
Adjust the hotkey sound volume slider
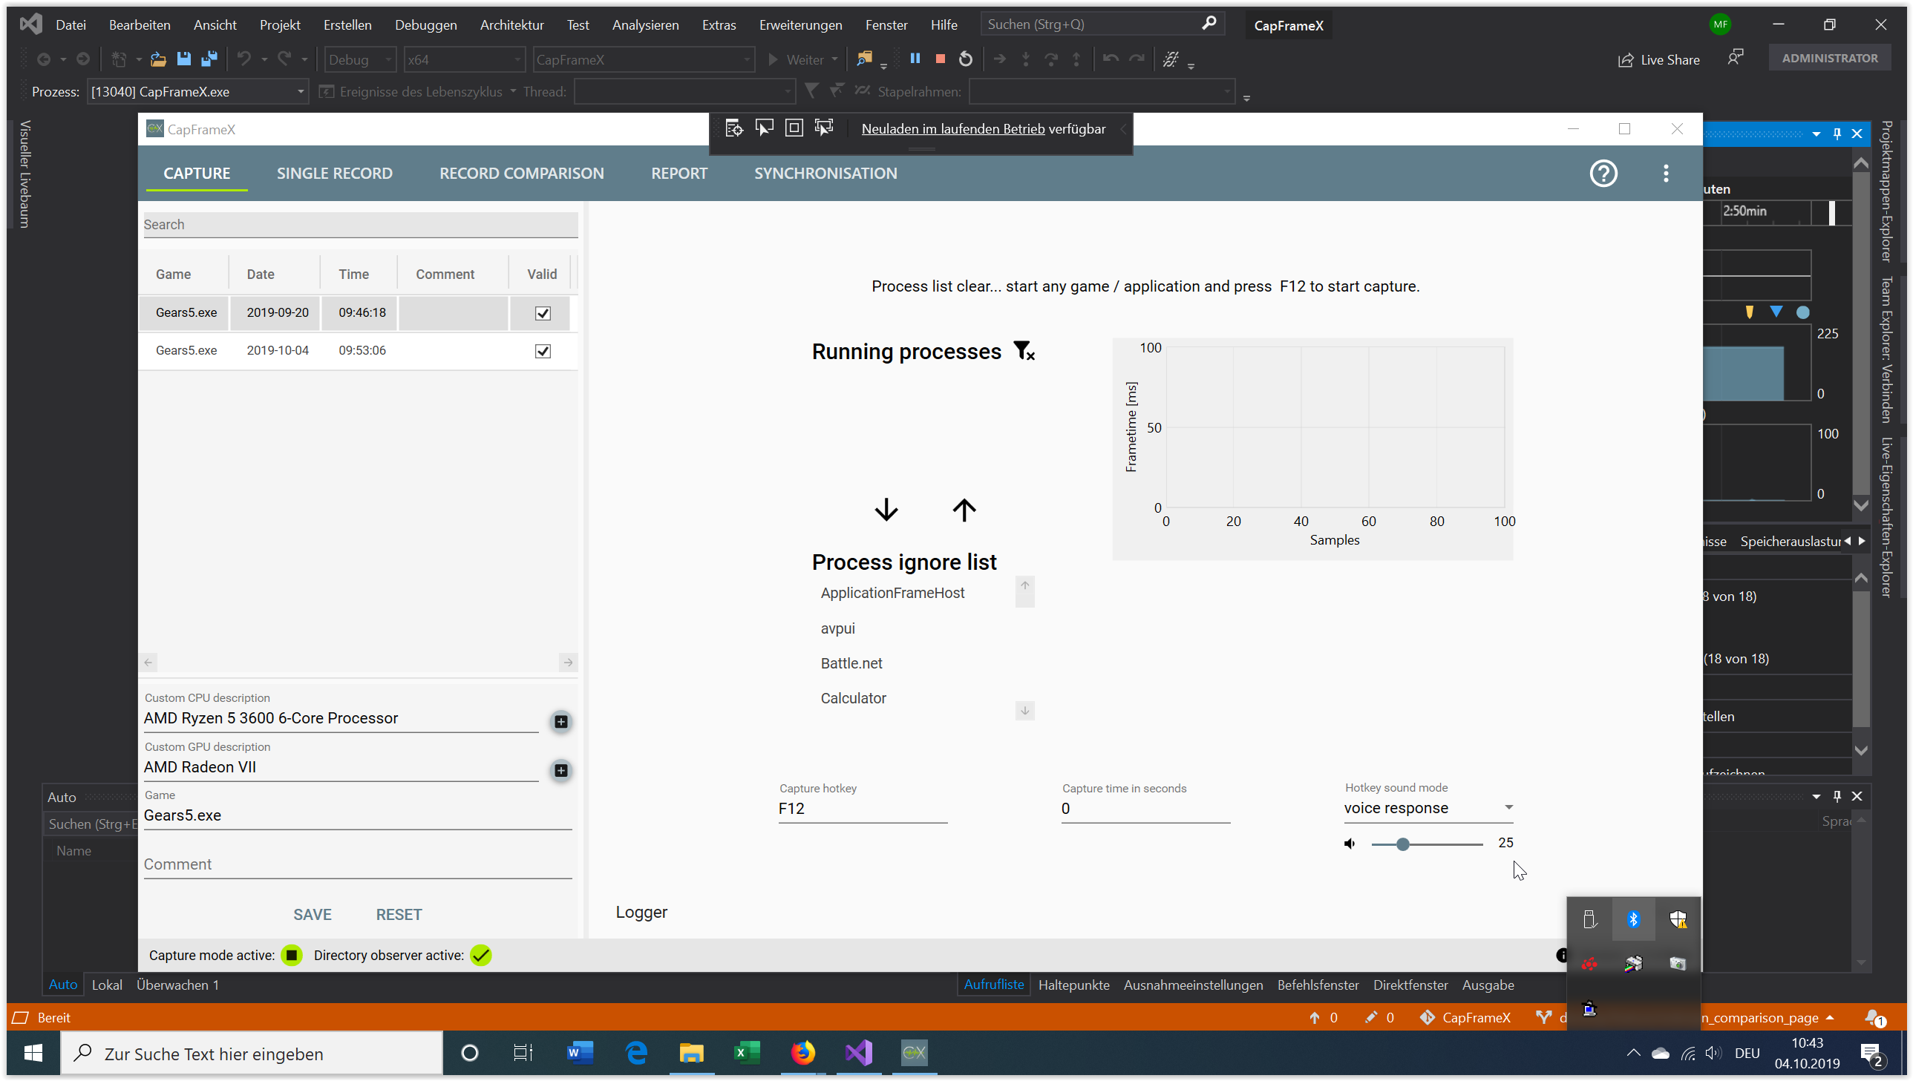coord(1402,844)
